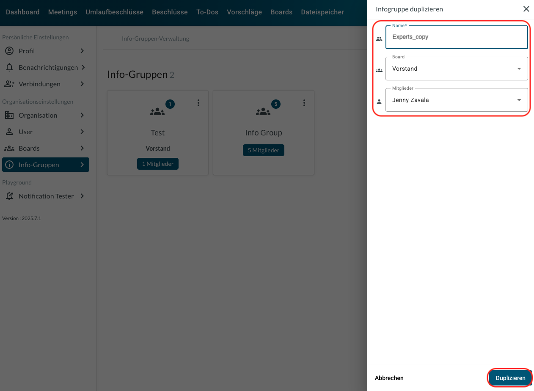Click the Notification Tester bell icon

9,196
